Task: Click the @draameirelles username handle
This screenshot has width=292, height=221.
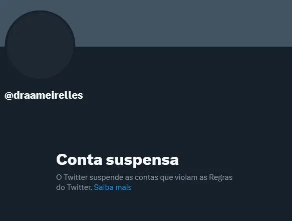Action: [x=44, y=95]
